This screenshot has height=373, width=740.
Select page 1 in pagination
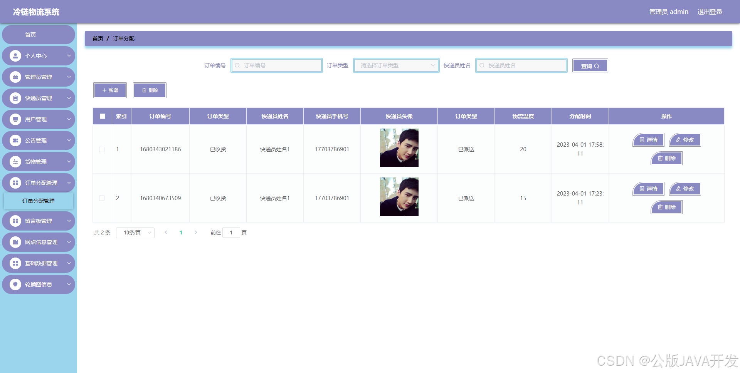[x=181, y=232]
